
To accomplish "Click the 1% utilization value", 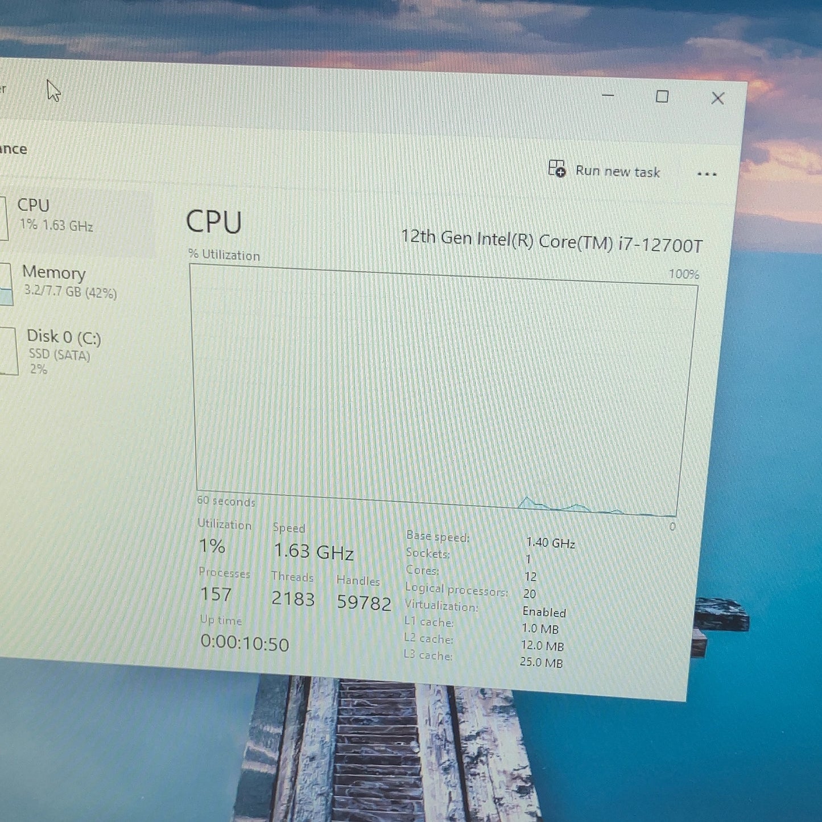I will pyautogui.click(x=212, y=546).
